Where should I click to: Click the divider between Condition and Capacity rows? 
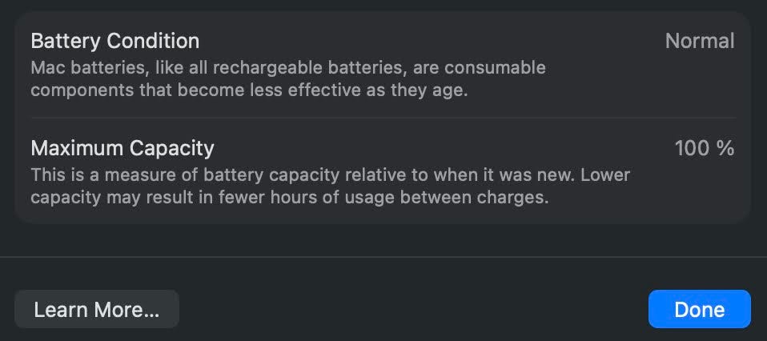click(x=383, y=118)
